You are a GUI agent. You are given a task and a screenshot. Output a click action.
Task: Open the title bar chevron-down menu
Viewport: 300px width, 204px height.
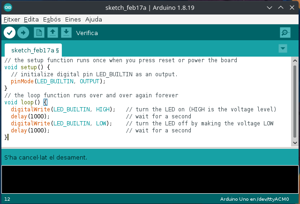pyautogui.click(x=269, y=8)
